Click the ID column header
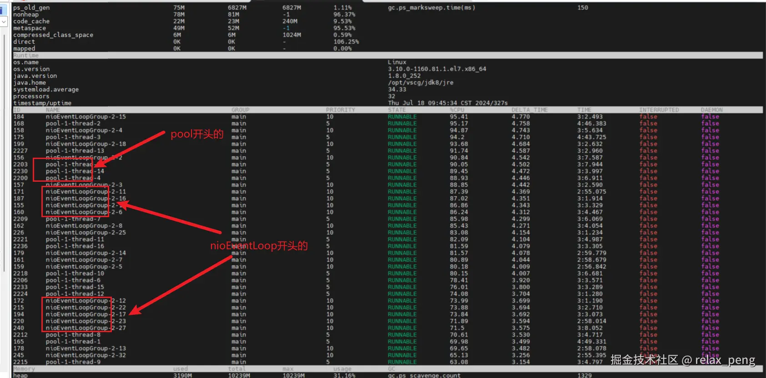The image size is (766, 378). tap(17, 110)
